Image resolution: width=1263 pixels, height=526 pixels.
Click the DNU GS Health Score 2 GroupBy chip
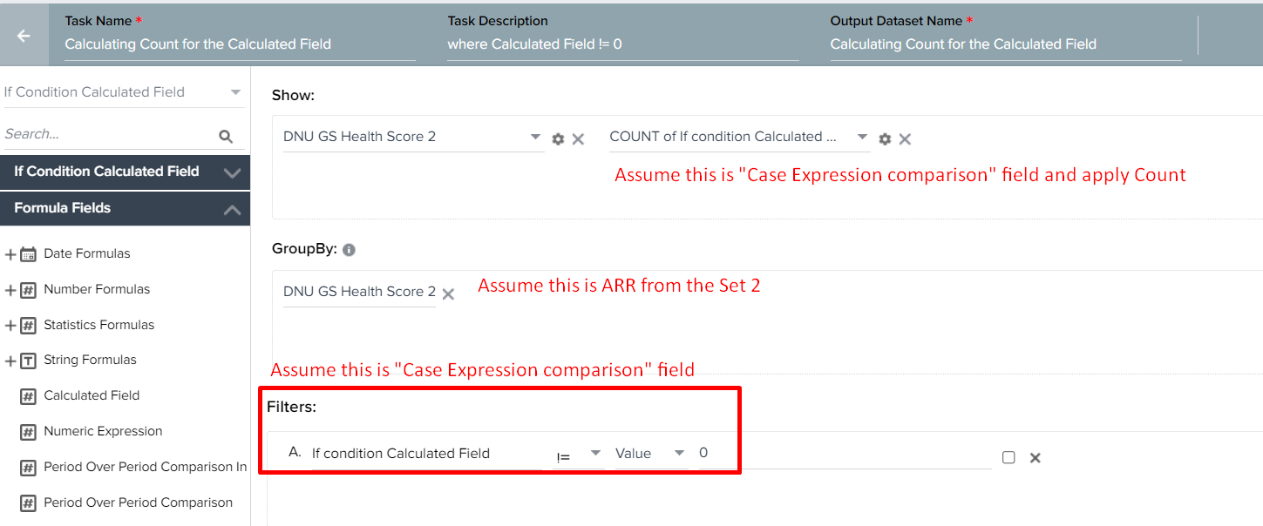coord(359,292)
